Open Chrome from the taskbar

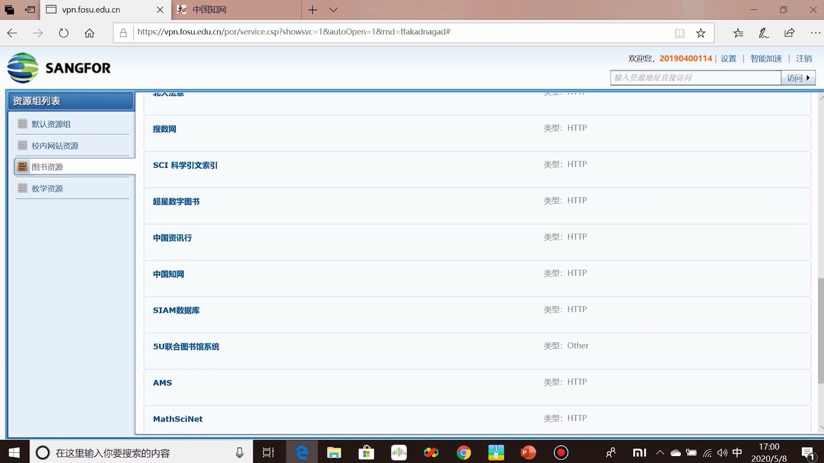(463, 452)
